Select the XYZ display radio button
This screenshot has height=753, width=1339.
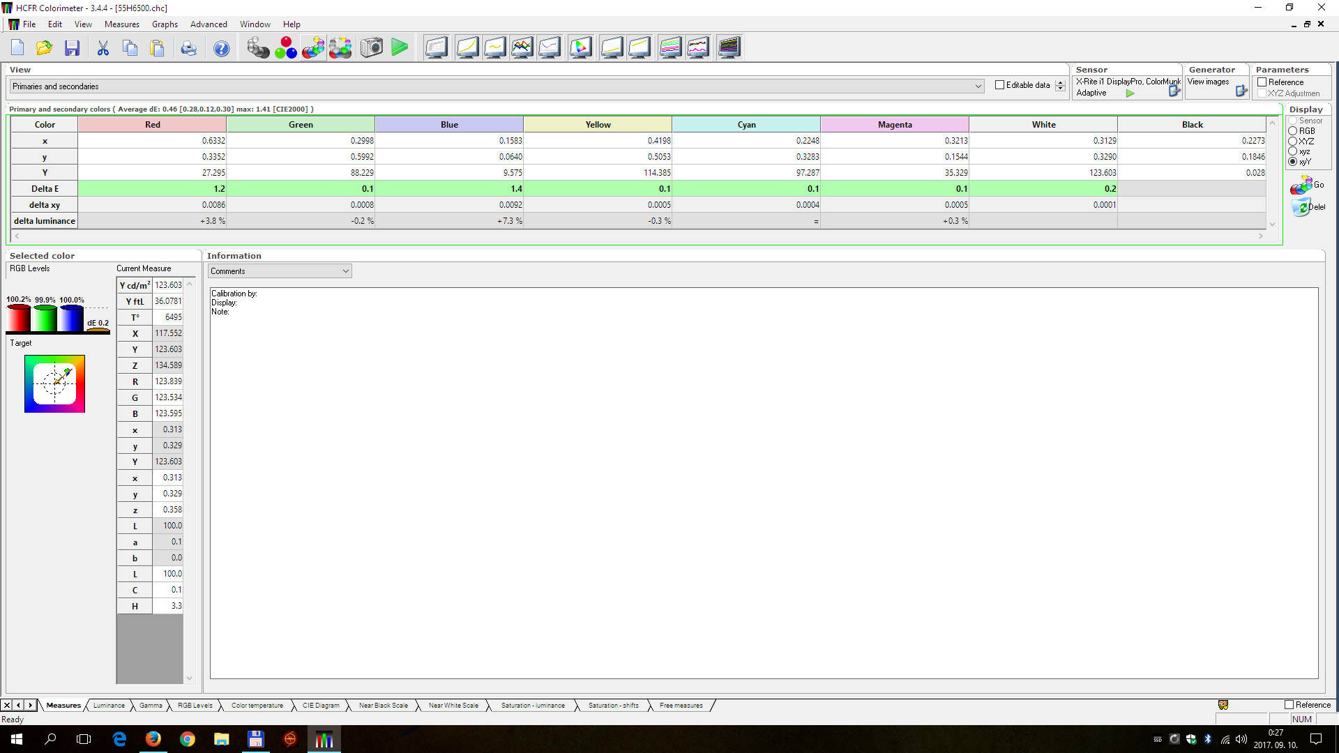pos(1292,142)
